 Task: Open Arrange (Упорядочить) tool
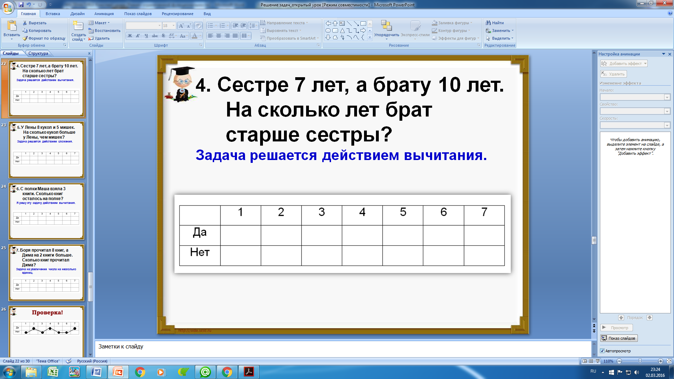tap(386, 29)
